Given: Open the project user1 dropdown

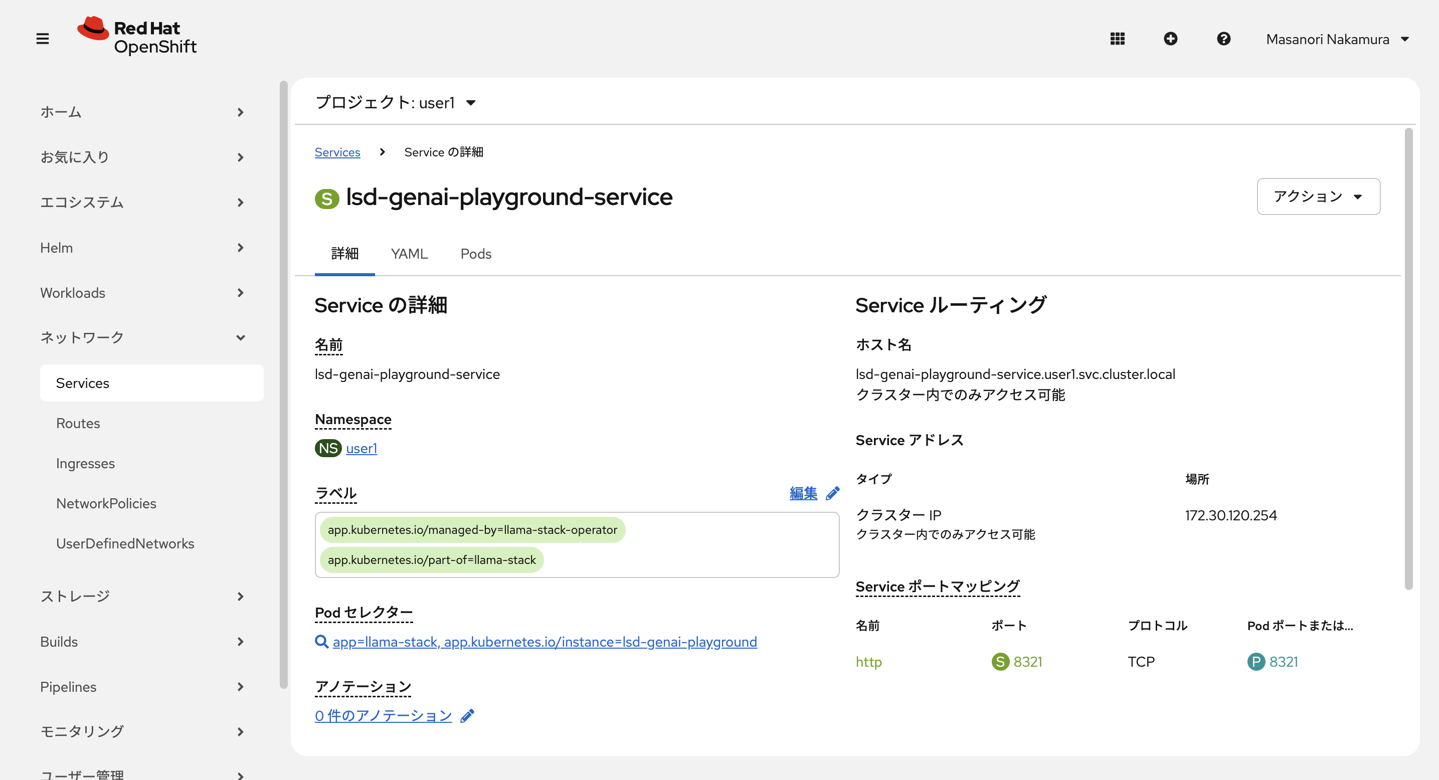Looking at the screenshot, I should (x=396, y=103).
